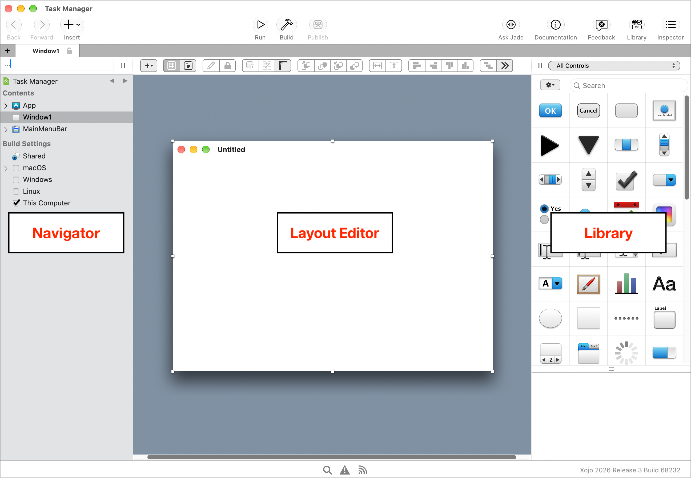
Task: Switch the layout editor to the code view
Action: pos(188,66)
